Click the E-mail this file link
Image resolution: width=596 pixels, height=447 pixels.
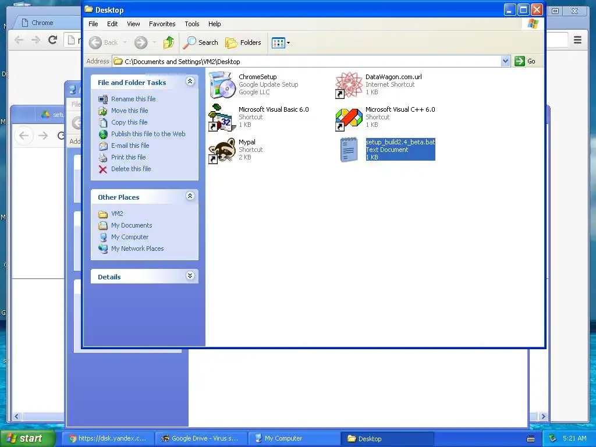[x=130, y=146]
